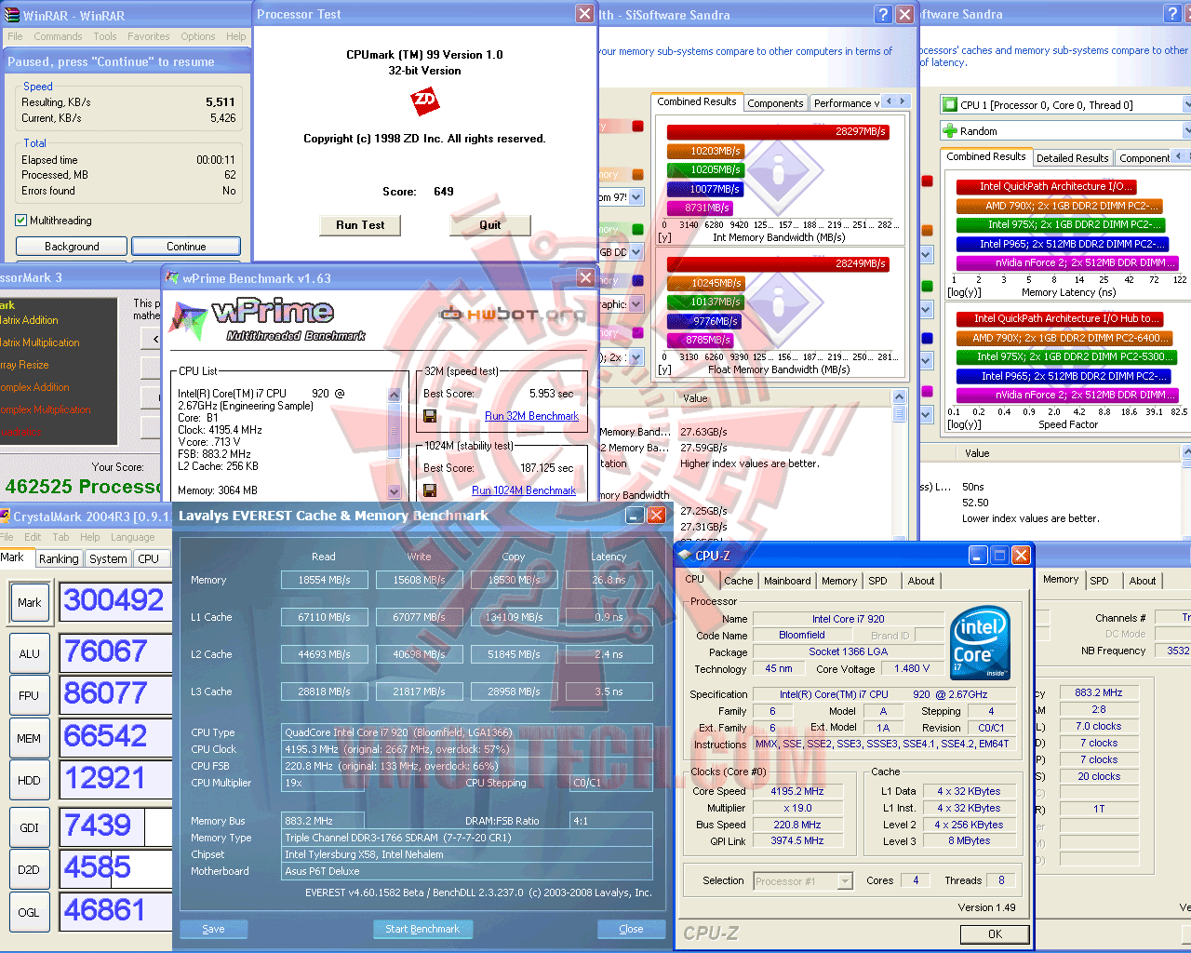The image size is (1191, 953).
Task: Open the Random combo box in Sandra
Action: click(x=1065, y=131)
